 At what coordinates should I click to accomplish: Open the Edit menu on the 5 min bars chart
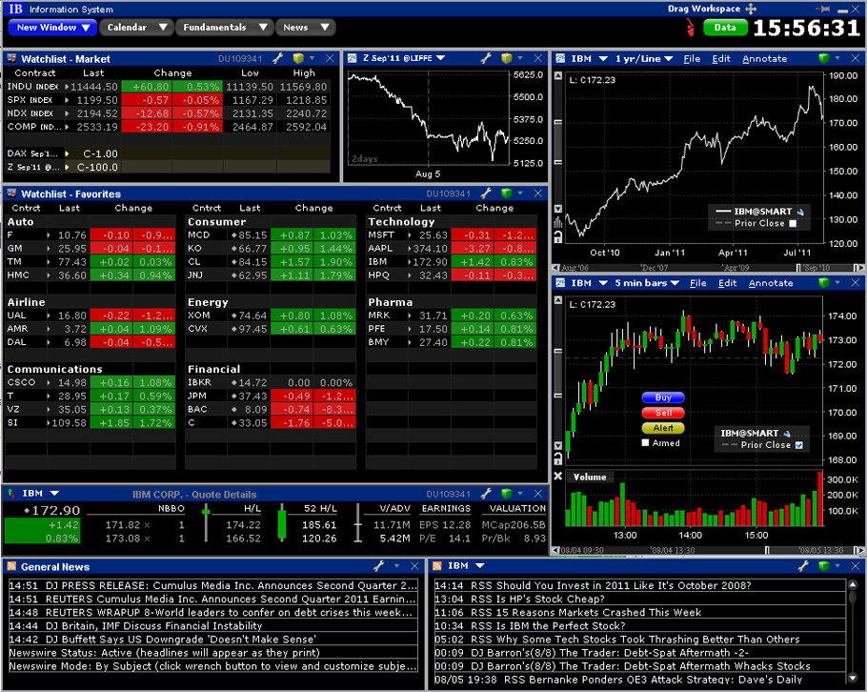point(727,283)
